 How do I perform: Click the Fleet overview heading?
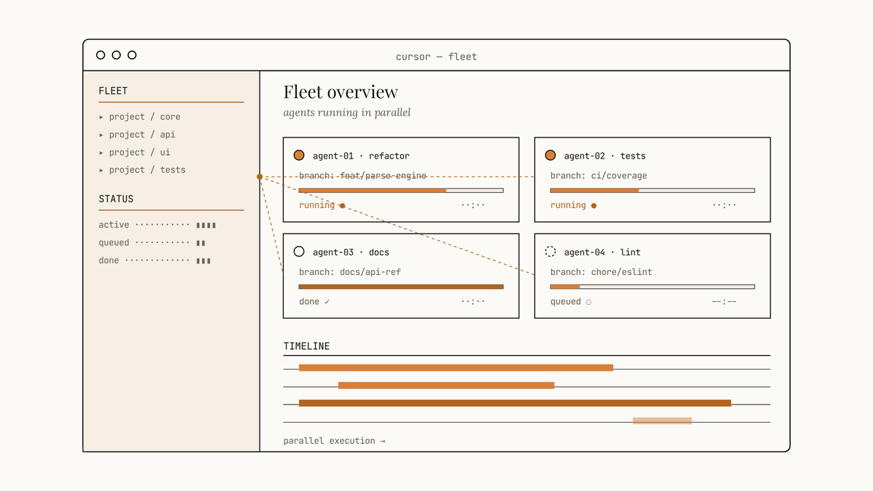[x=340, y=92]
